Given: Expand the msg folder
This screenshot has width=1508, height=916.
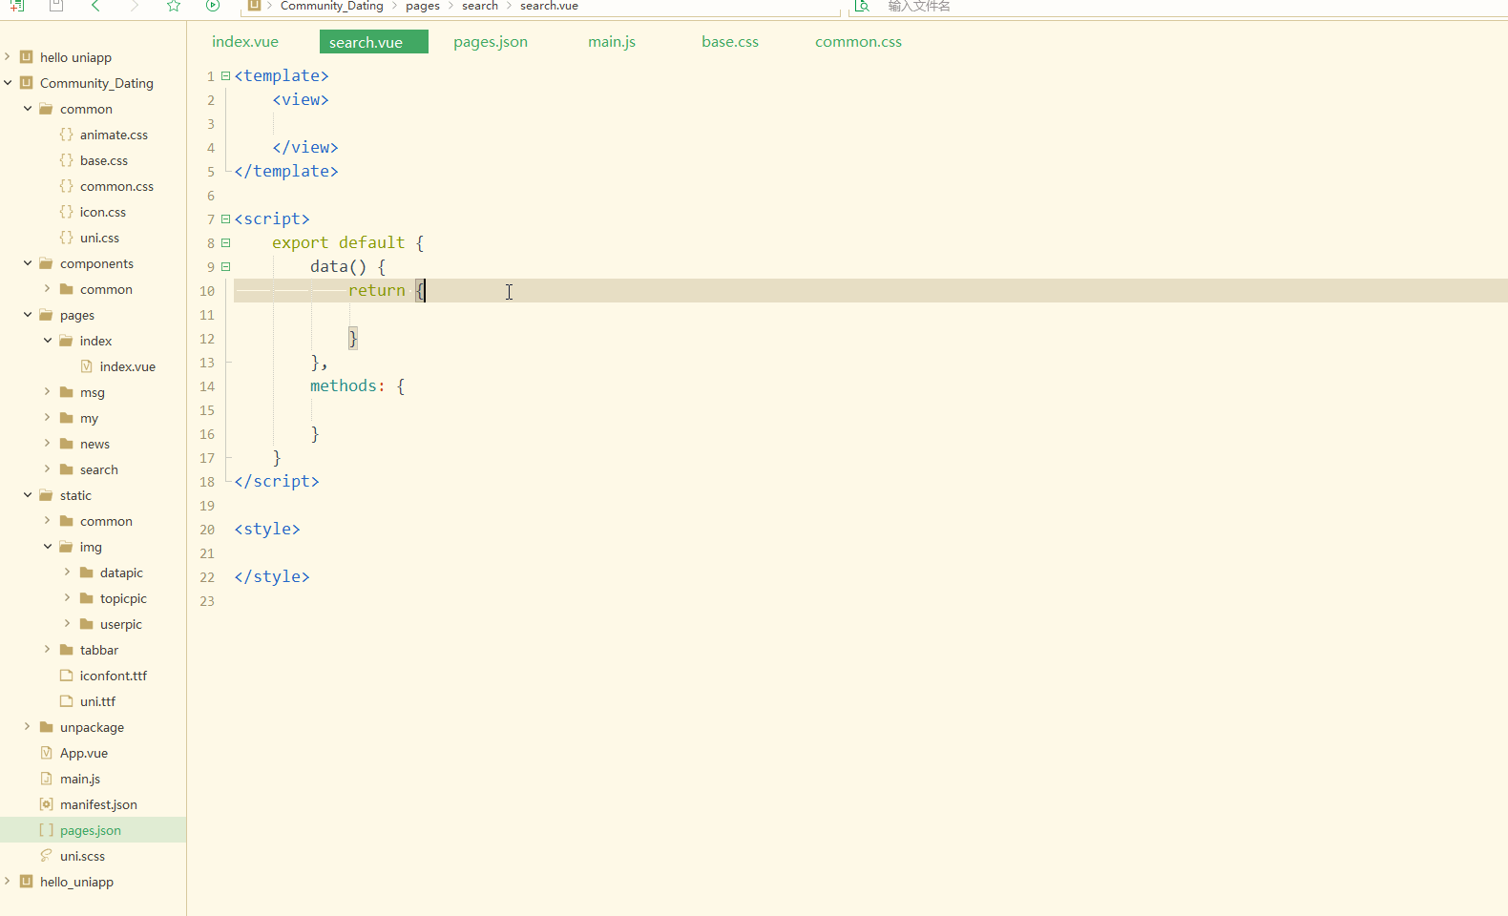Looking at the screenshot, I should (x=48, y=392).
